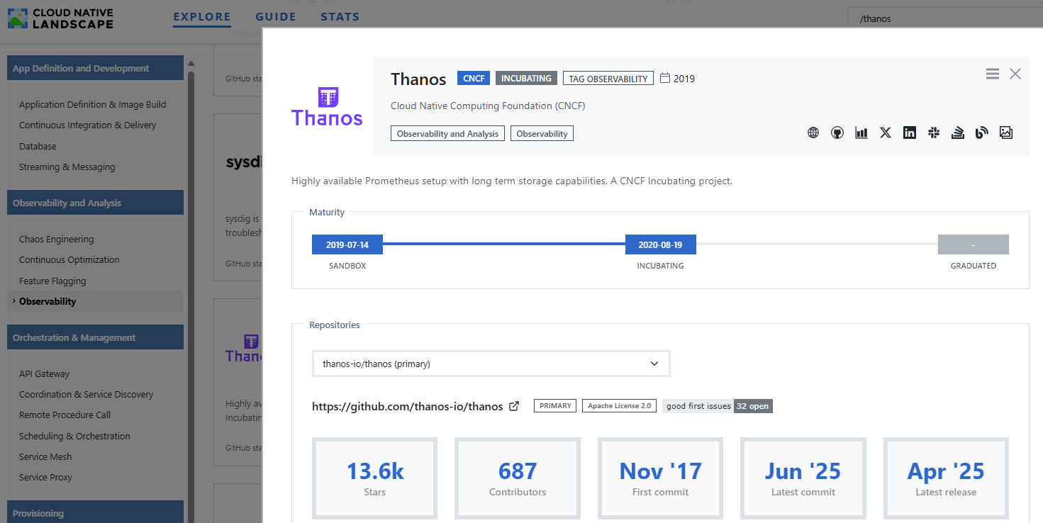Open the bar chart stats icon
1043x523 pixels.
pos(861,133)
